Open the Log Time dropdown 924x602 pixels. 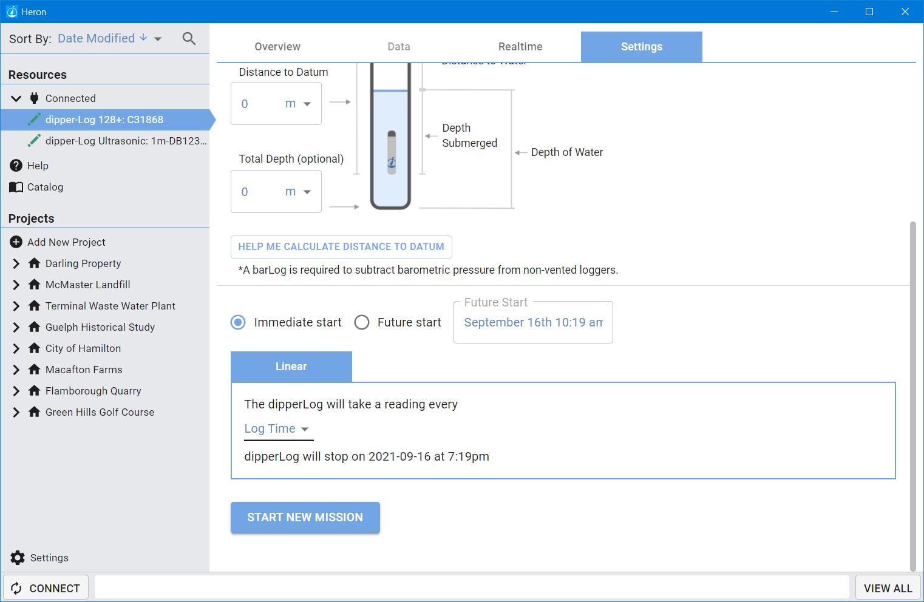[x=279, y=429]
